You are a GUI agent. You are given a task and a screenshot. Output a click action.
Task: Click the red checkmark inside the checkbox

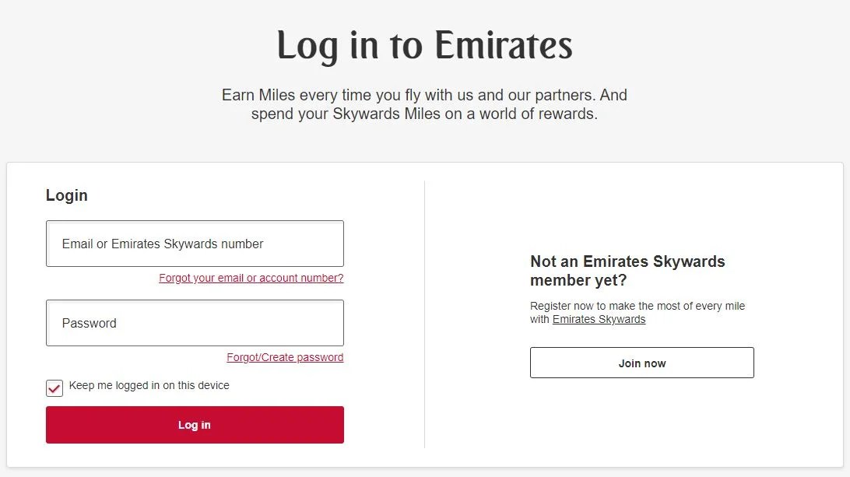click(54, 388)
